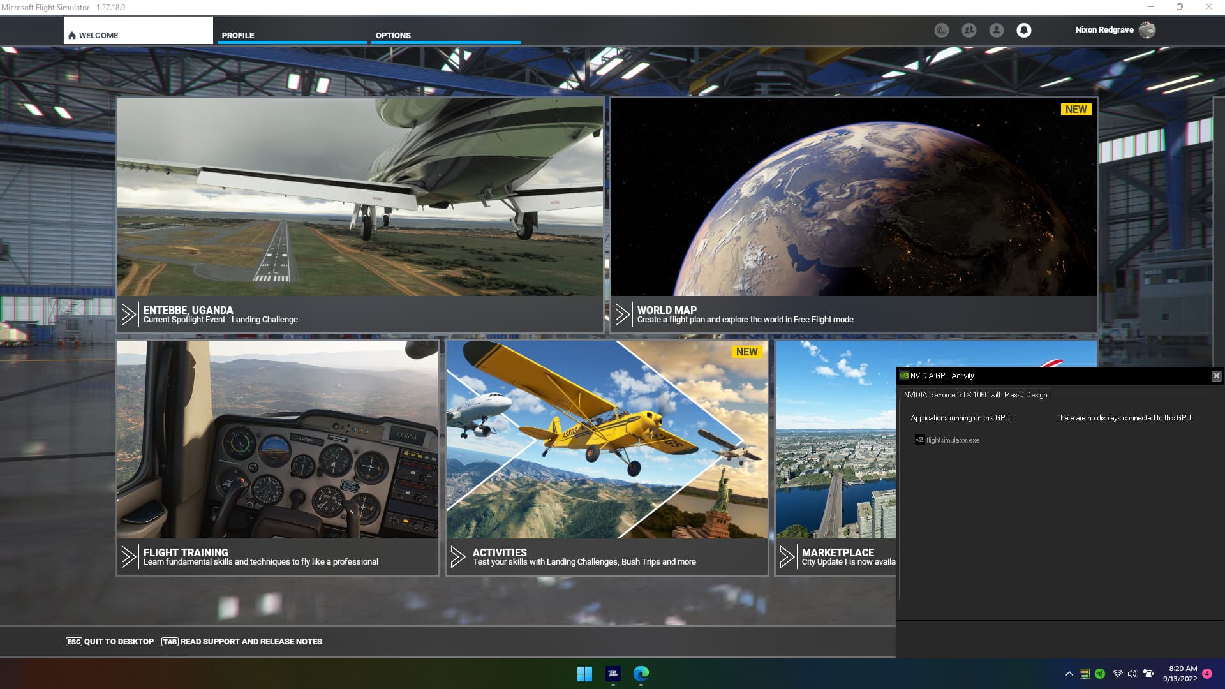
Task: Open the Entebbe, Uganda landing challenge tile
Action: 360,214
